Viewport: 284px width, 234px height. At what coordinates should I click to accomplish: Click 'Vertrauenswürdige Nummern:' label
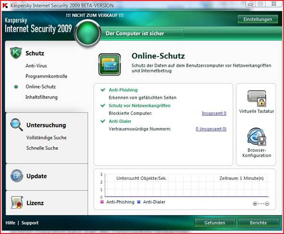(x=139, y=129)
